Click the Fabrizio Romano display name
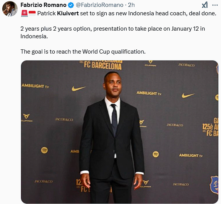221x204 pixels. 44,5
